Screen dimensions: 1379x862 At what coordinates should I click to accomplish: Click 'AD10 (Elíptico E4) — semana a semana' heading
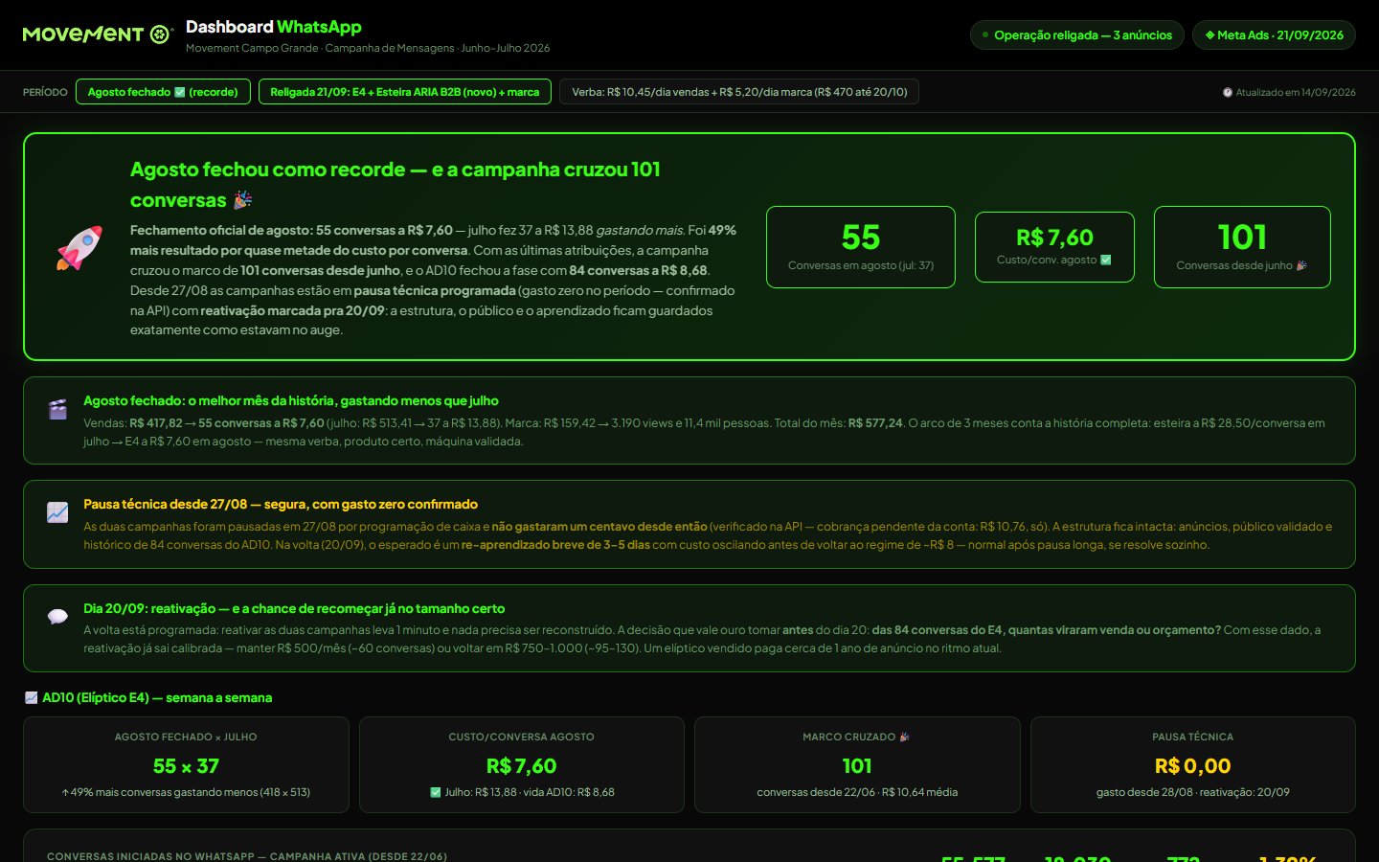(157, 698)
